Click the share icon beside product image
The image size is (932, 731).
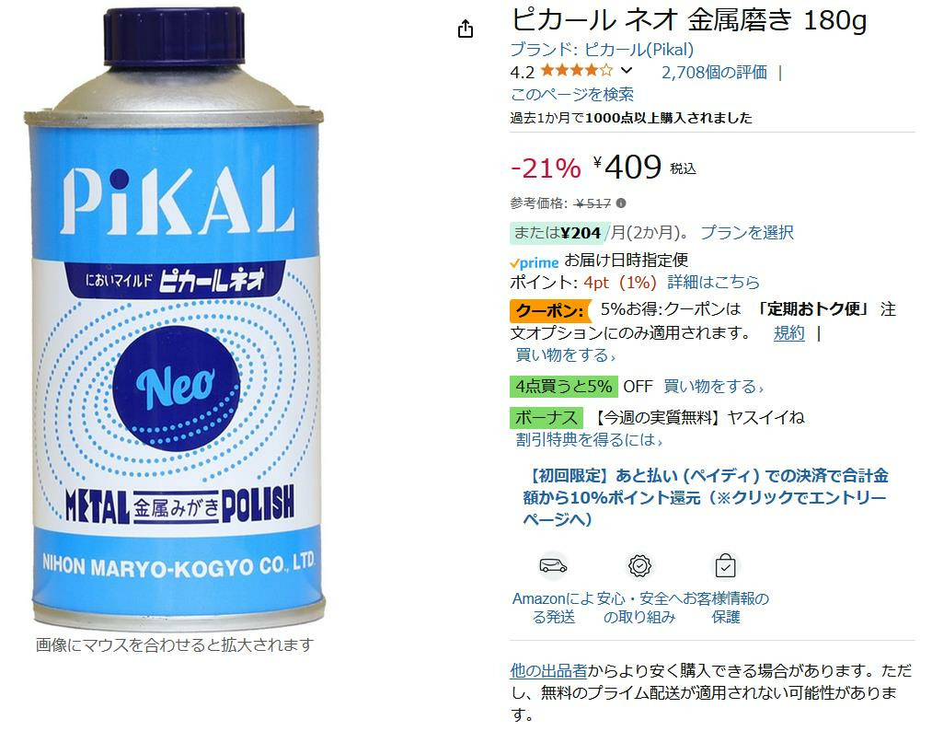click(x=466, y=29)
